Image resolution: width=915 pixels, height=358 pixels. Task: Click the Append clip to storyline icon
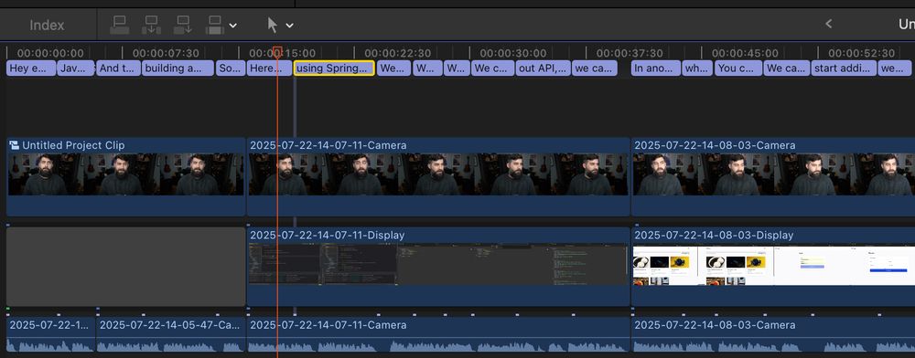tap(183, 25)
